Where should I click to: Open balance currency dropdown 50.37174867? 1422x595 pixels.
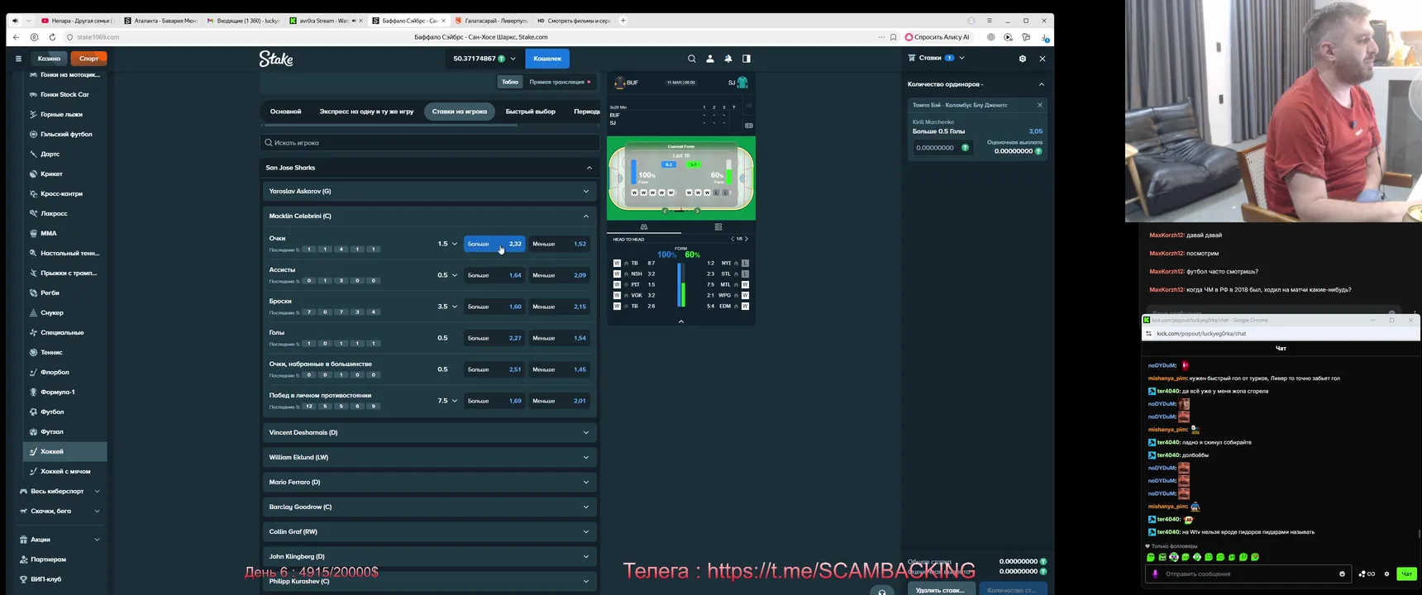click(484, 59)
